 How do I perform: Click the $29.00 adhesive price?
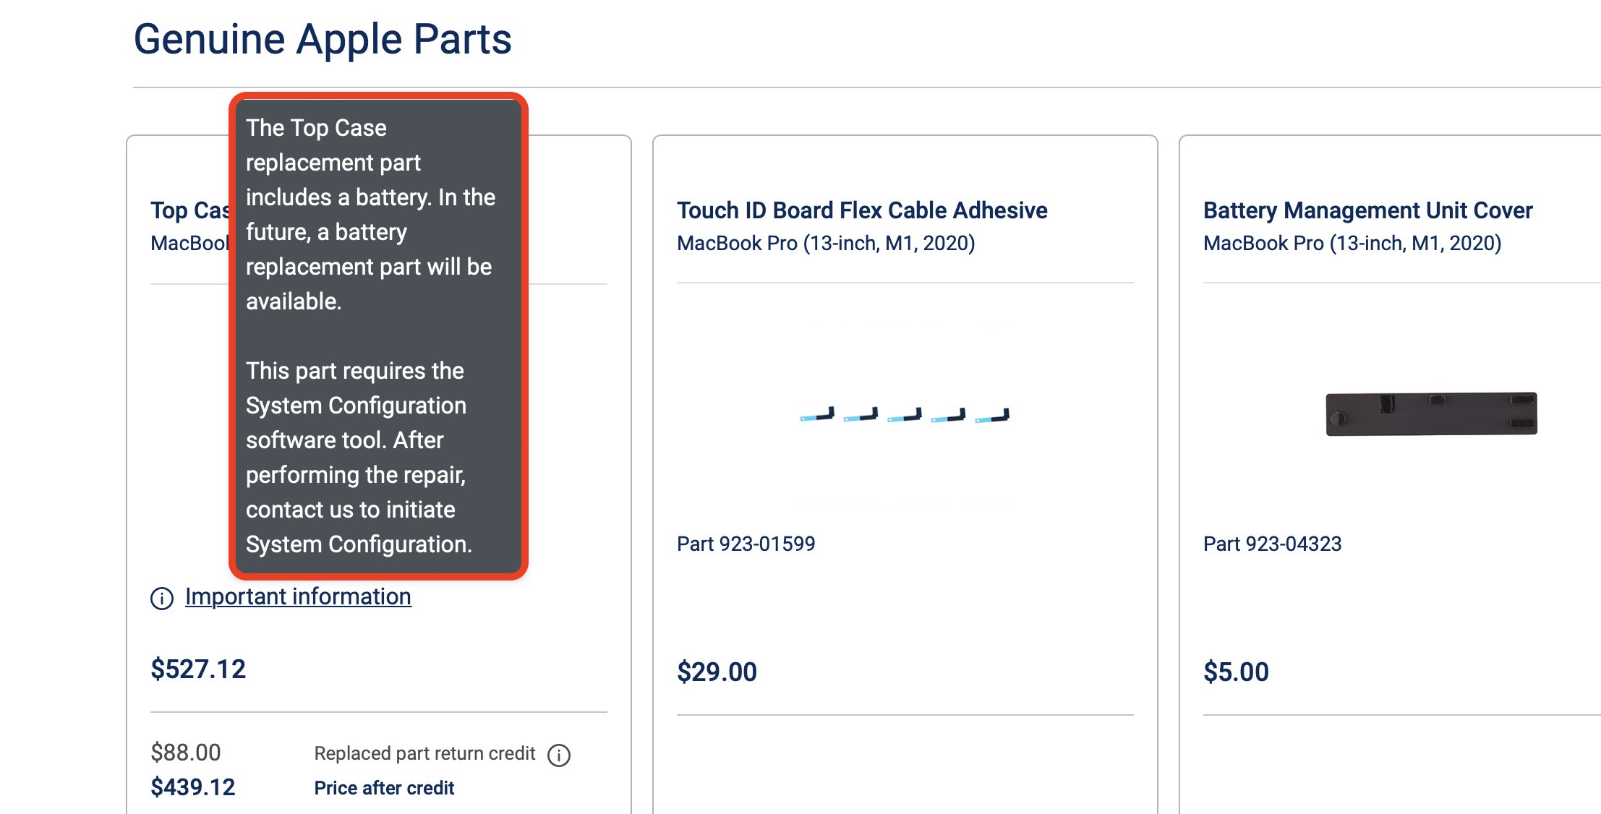(717, 672)
